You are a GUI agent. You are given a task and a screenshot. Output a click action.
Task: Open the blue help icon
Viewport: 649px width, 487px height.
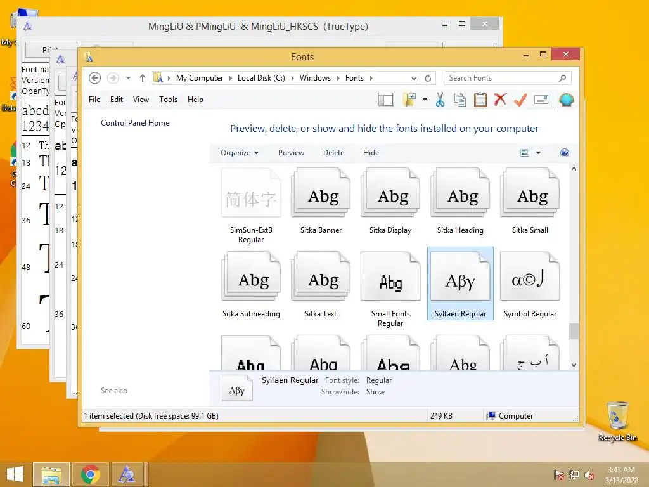coord(565,153)
